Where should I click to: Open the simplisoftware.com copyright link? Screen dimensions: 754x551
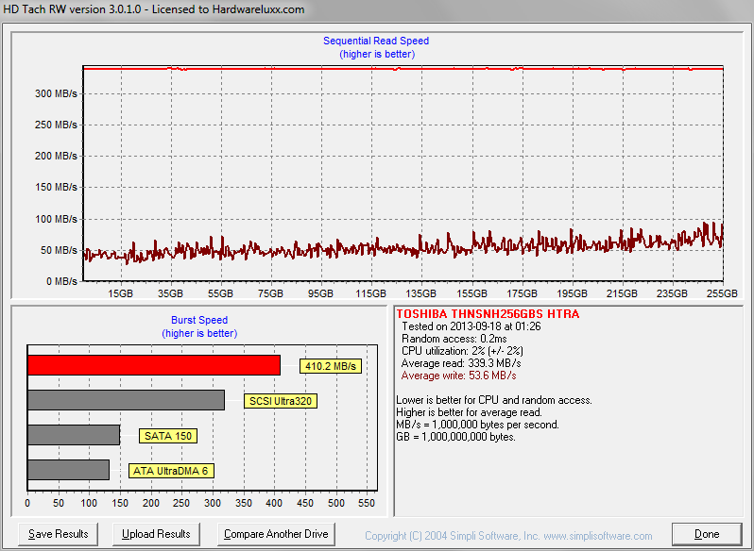(x=508, y=536)
